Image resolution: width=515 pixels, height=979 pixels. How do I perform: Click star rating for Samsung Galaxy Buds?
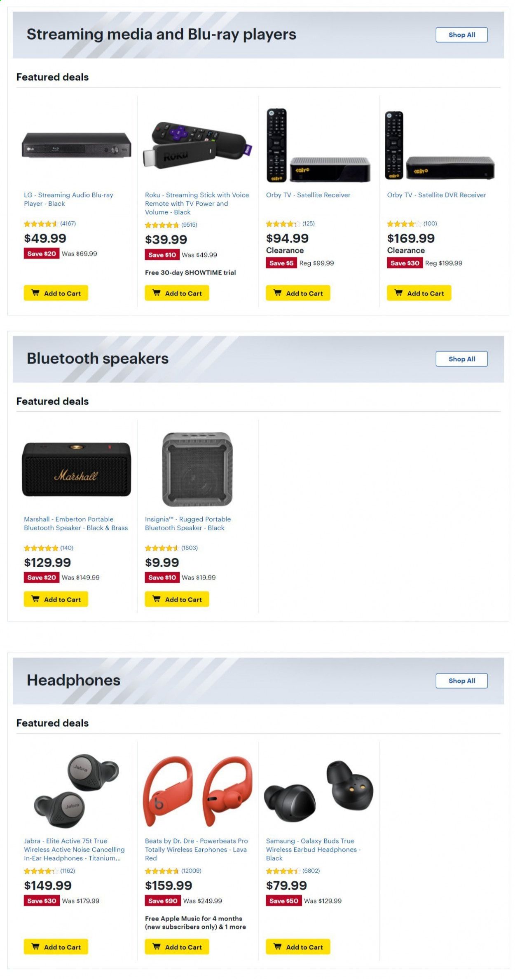point(283,871)
